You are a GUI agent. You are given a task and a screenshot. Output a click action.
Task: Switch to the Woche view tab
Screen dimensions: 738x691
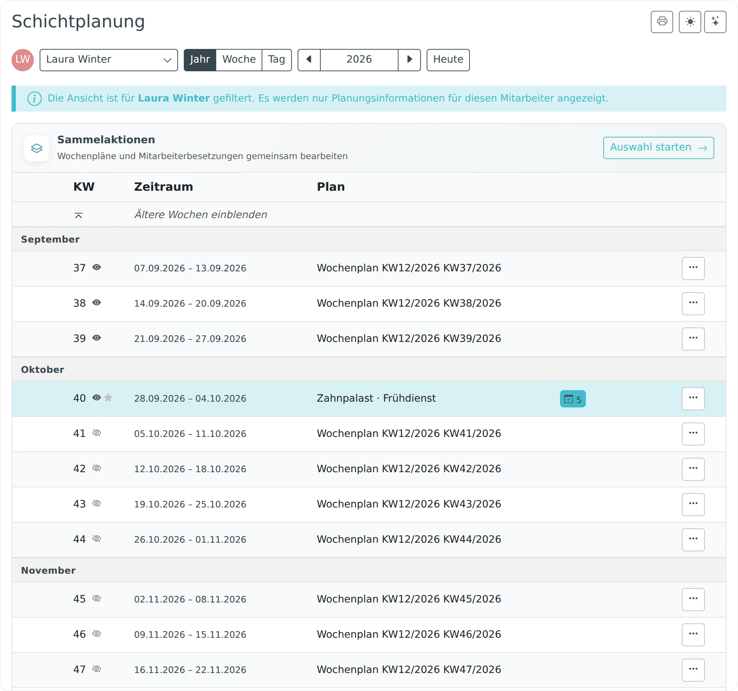click(x=239, y=60)
